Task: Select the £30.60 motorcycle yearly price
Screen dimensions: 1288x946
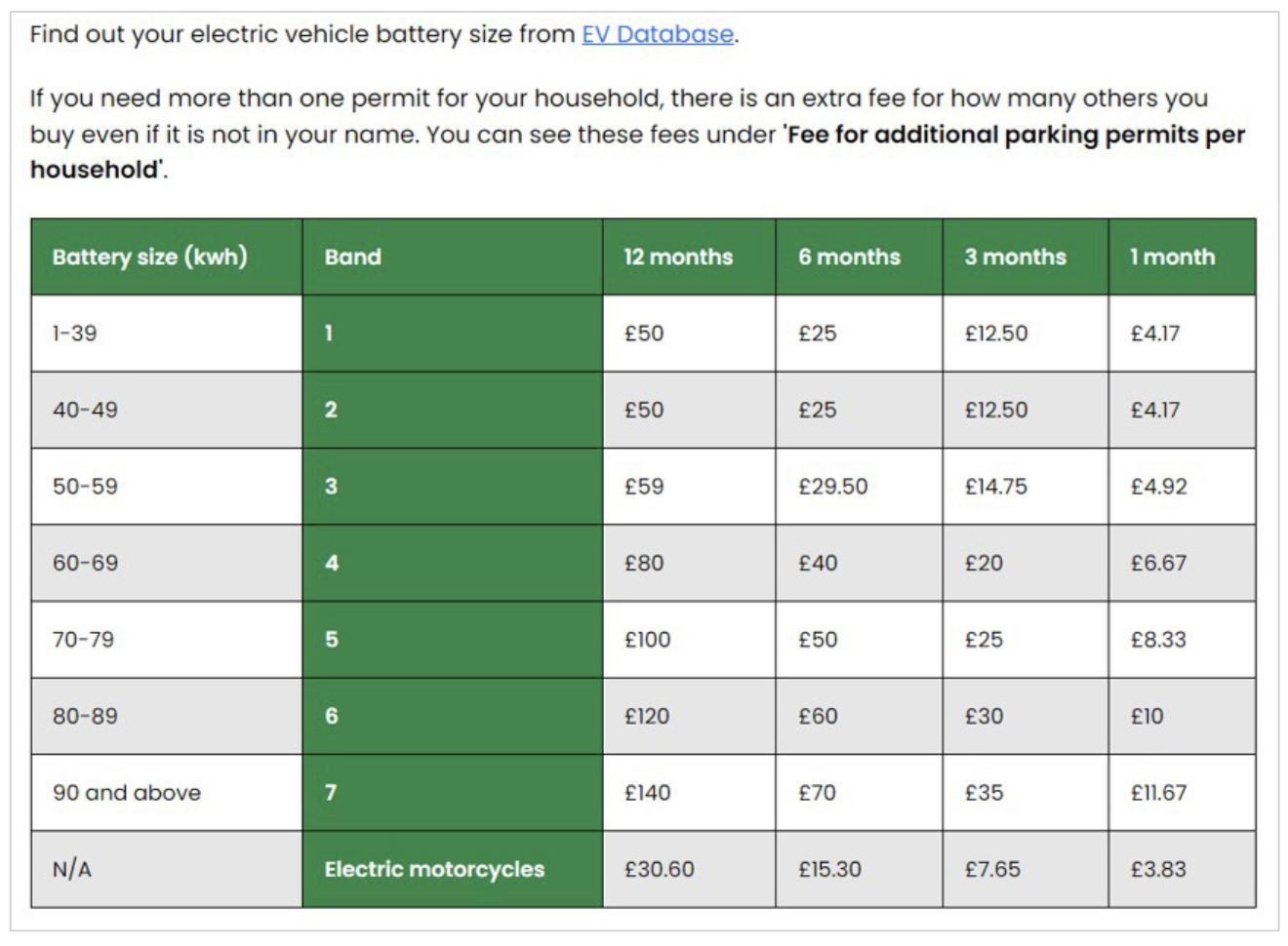Action: (659, 869)
